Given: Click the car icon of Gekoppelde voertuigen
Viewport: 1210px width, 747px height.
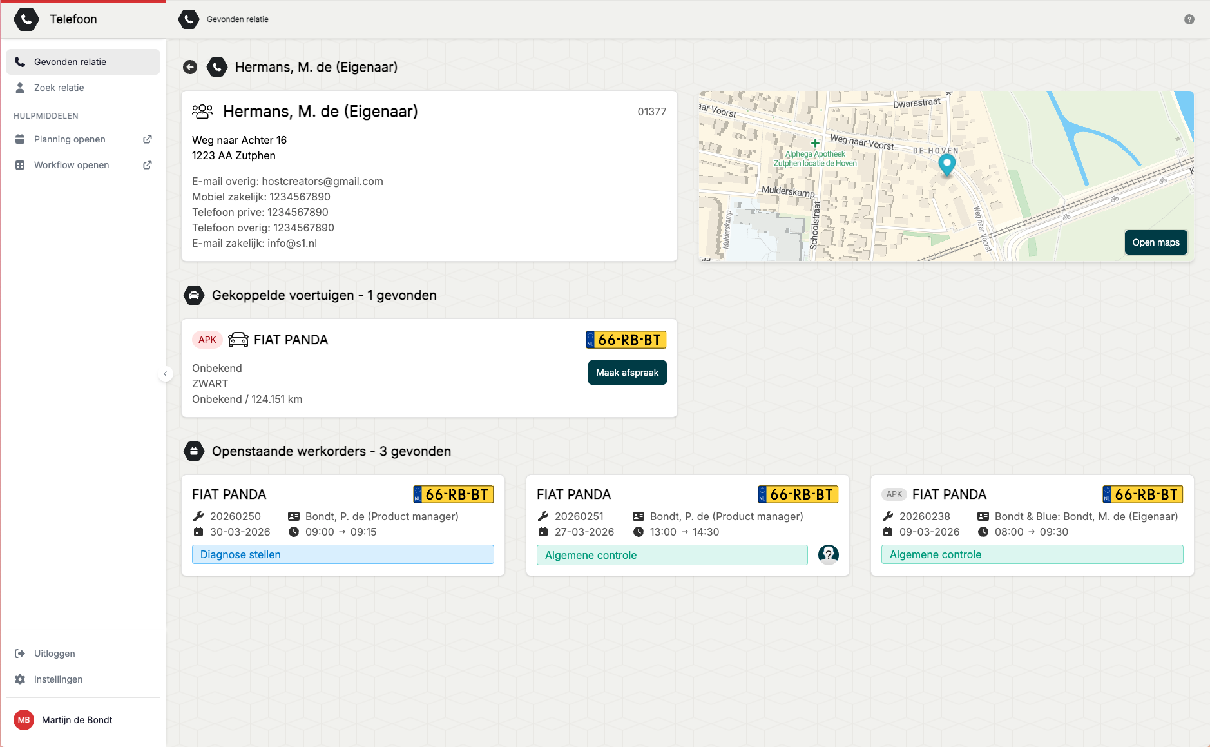Looking at the screenshot, I should pos(194,295).
